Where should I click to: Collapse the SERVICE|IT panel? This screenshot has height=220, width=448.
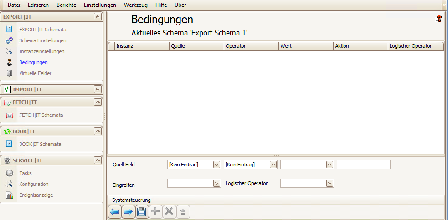[98, 160]
